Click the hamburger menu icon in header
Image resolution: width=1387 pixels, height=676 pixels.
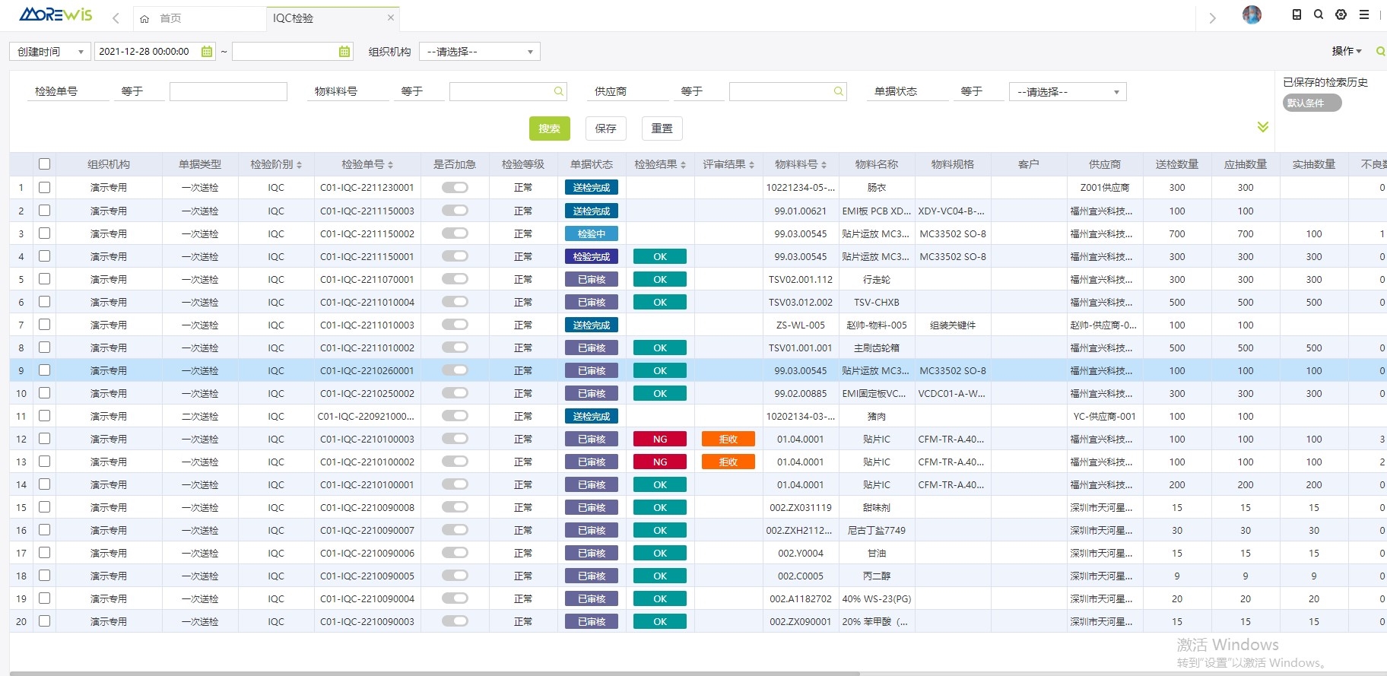point(1364,14)
